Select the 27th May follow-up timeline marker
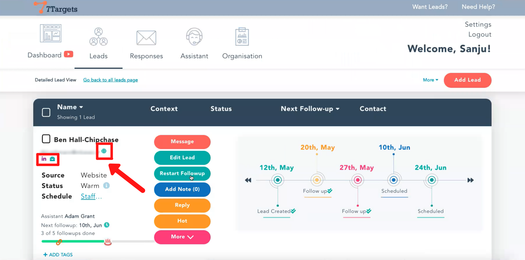Viewport: 525px width, 260px height. point(358,180)
